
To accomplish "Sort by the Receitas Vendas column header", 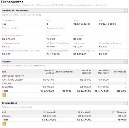I will pos(49,72).
